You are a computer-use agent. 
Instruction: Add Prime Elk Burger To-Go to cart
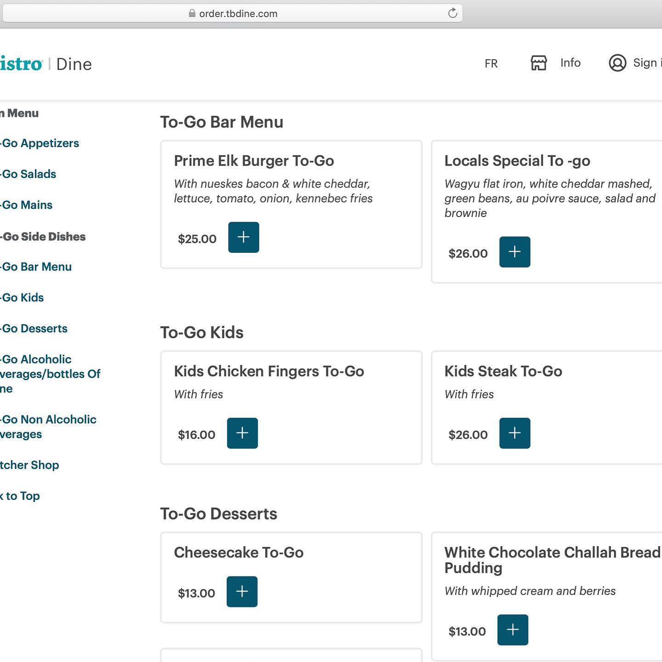[243, 237]
